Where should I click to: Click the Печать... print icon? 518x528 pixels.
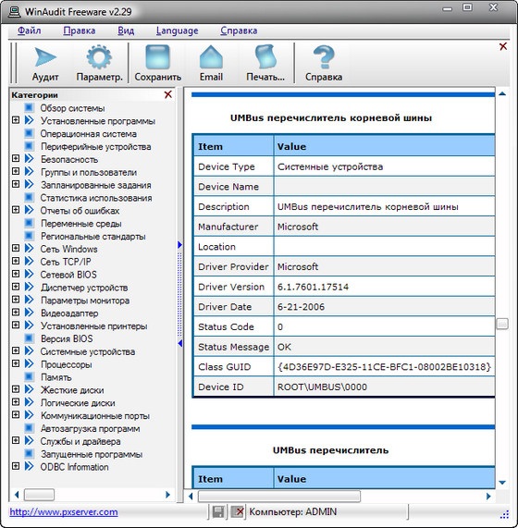click(265, 57)
